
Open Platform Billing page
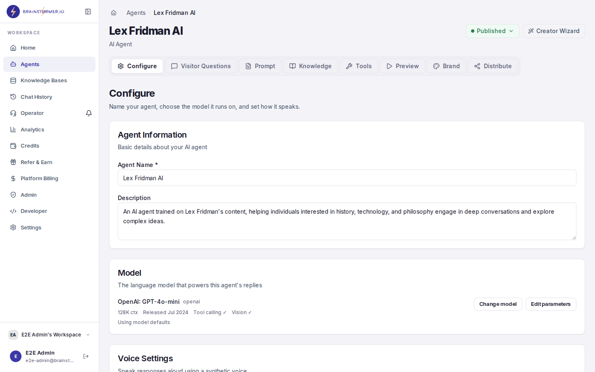pos(49,179)
